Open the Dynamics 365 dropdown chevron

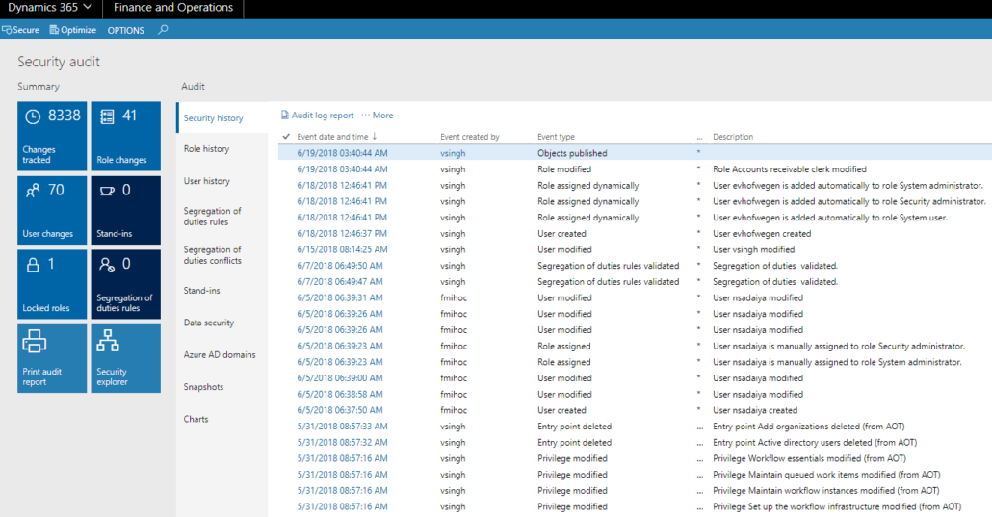coord(88,7)
